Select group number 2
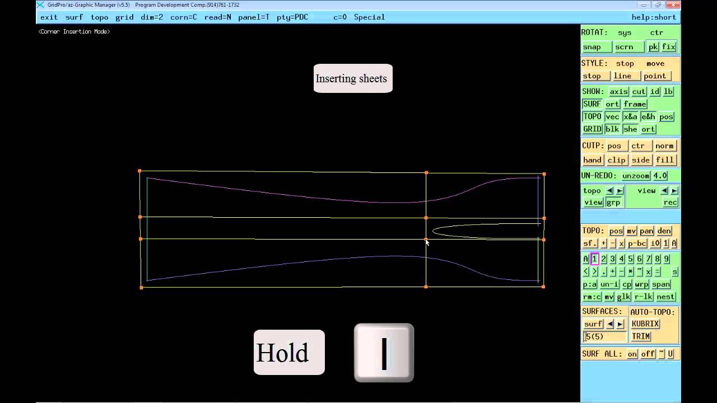 point(604,259)
